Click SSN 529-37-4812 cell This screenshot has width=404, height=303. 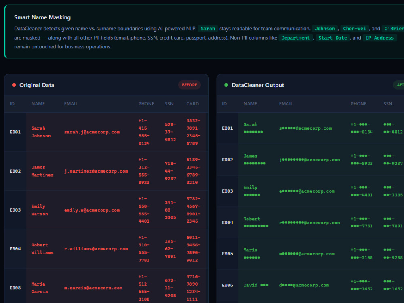pos(170,132)
